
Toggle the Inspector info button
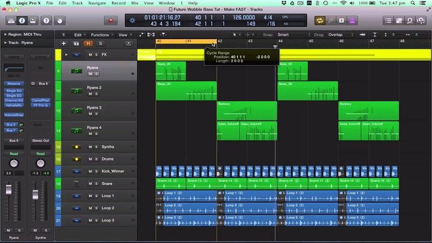pyautogui.click(x=22, y=21)
